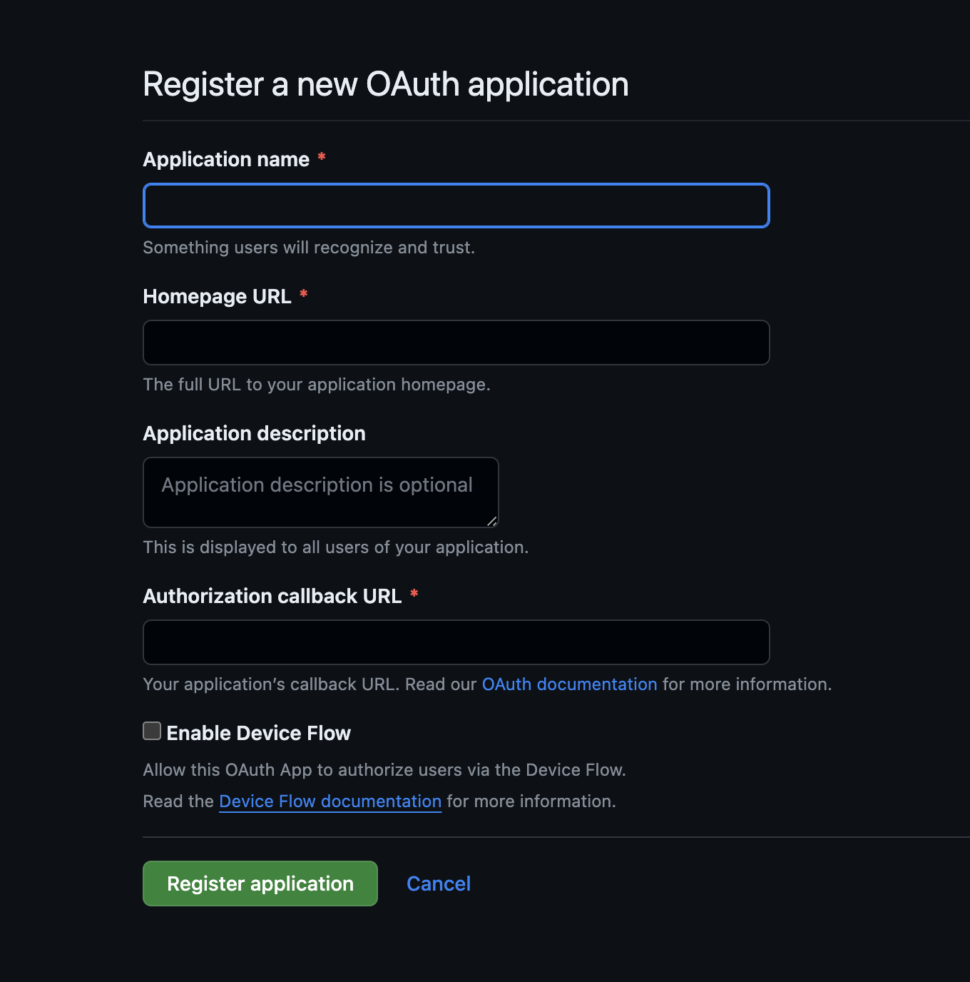Open the Device Flow documentation link
970x982 pixels.
(x=330, y=801)
